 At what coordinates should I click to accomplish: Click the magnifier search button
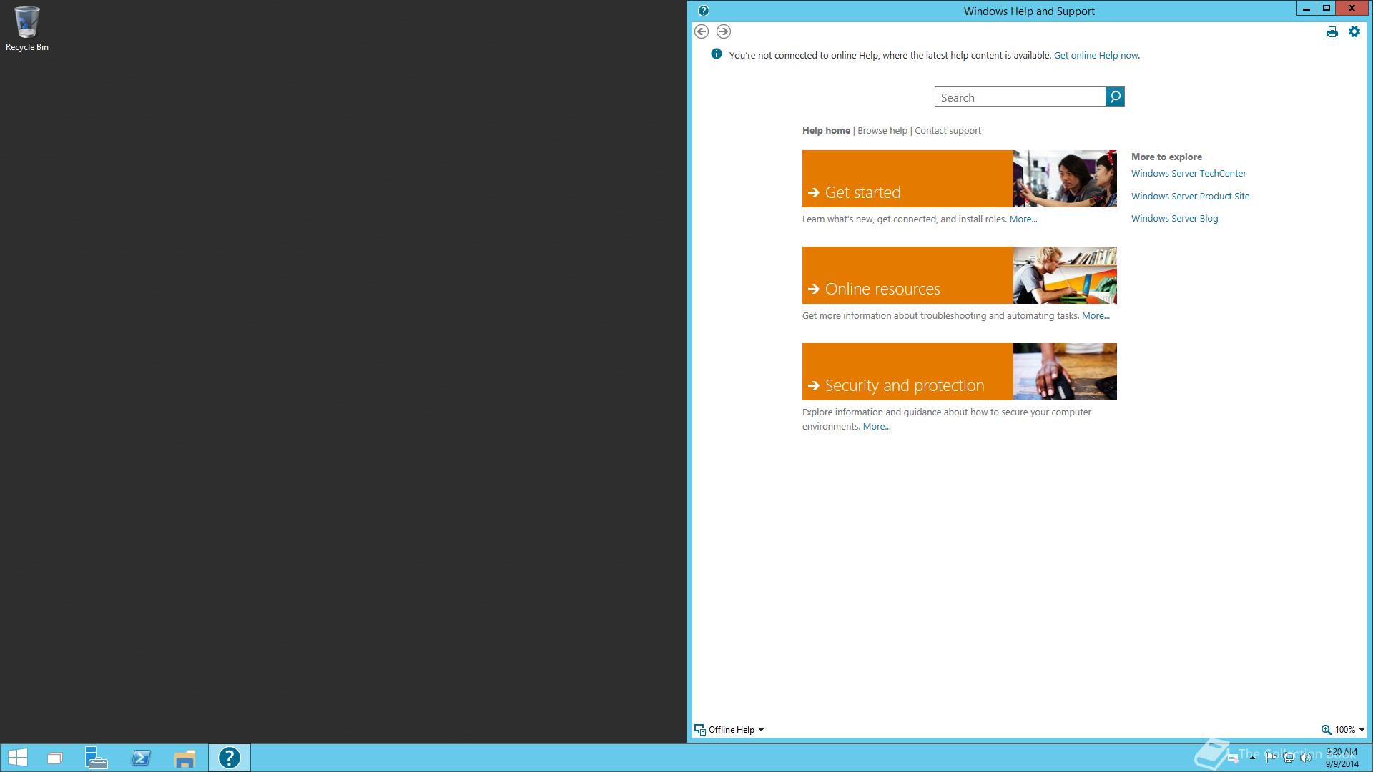[1115, 96]
